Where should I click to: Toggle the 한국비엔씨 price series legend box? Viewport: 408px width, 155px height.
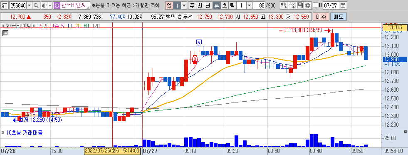click(2, 25)
